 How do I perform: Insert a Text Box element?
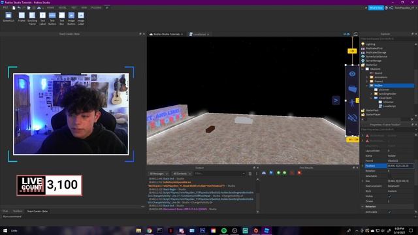coord(61,19)
